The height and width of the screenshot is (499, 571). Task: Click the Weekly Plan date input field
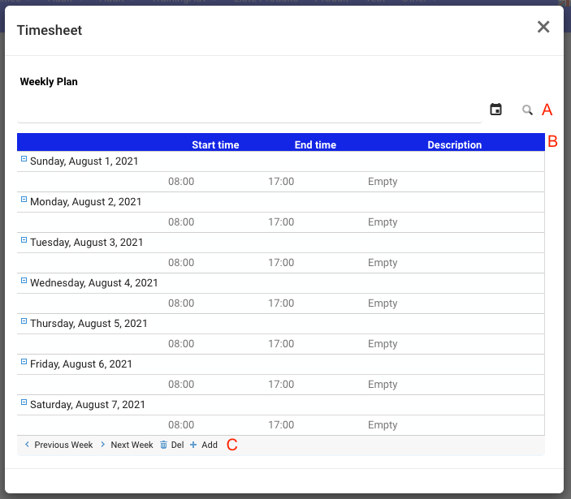(249, 110)
